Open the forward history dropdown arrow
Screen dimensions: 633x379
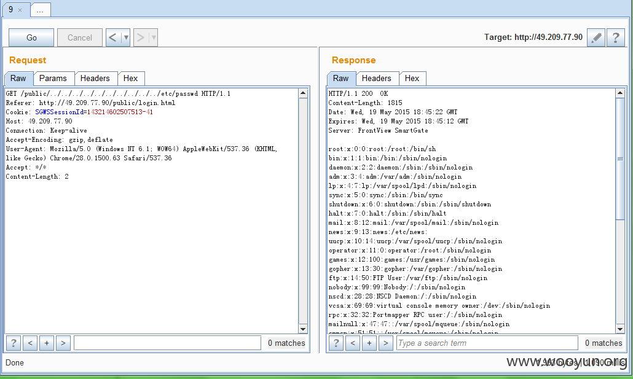pos(153,37)
